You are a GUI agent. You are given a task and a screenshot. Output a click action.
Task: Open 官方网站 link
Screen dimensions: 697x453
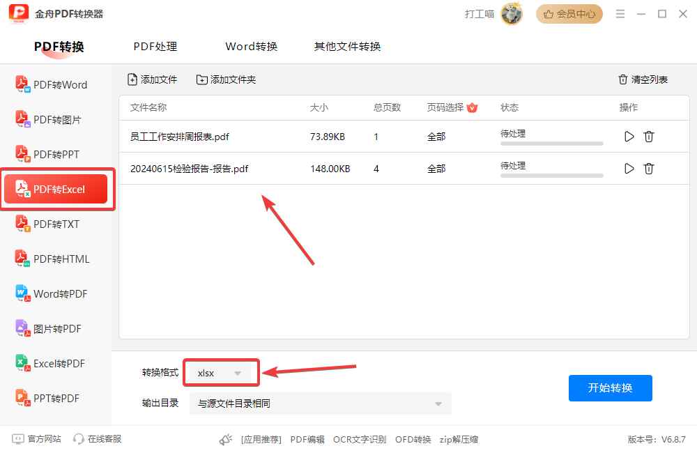click(36, 439)
